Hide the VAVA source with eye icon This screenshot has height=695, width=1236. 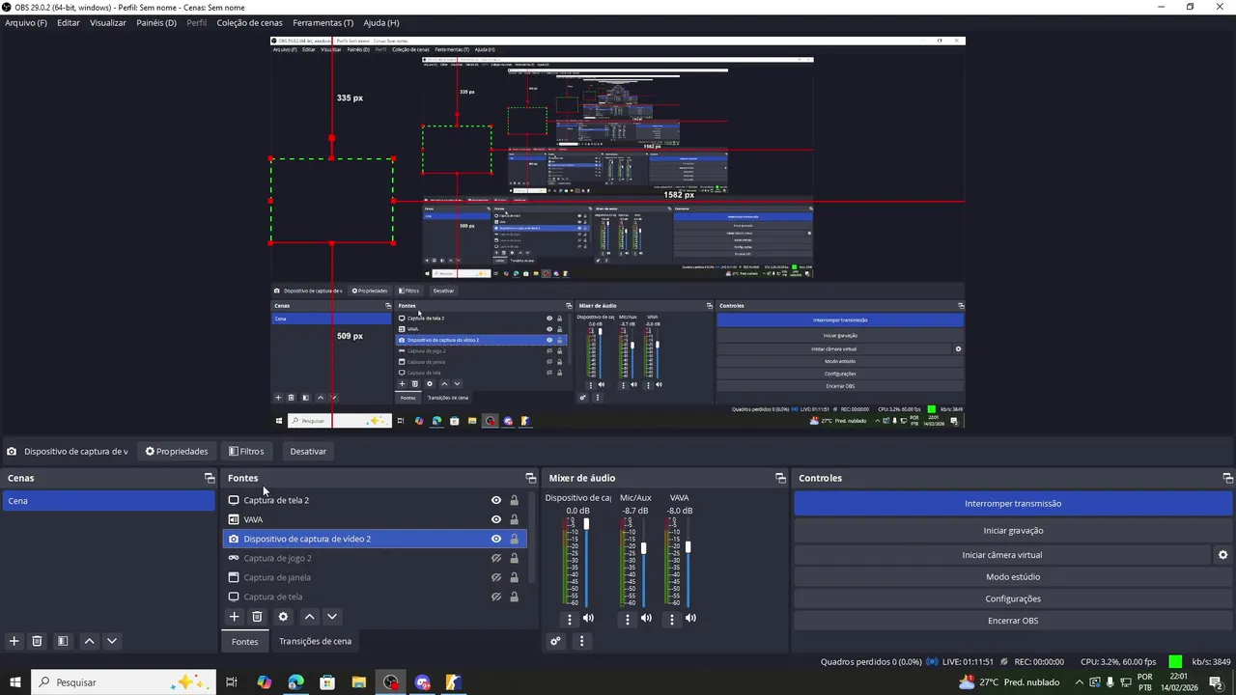coord(496,519)
